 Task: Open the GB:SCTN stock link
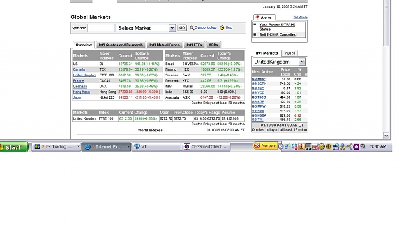(259, 83)
